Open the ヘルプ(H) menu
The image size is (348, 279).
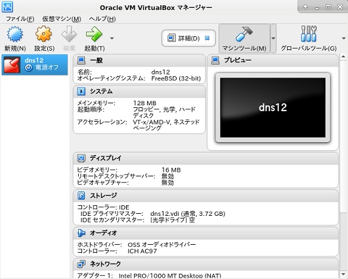[102, 19]
